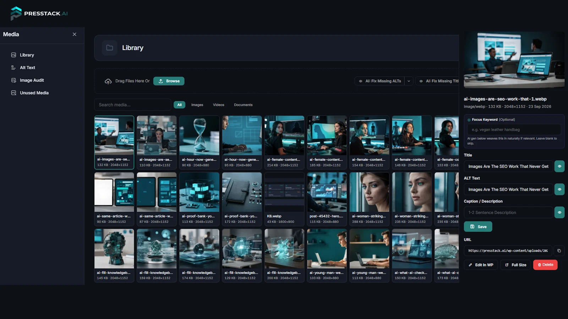Click the large preview image
The height and width of the screenshot is (319, 568).
[514, 60]
